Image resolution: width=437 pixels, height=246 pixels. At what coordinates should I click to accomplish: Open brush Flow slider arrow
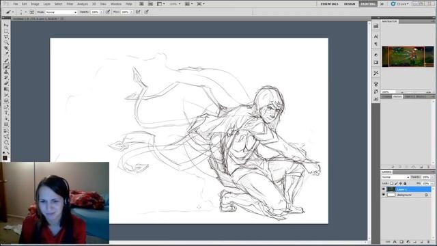(x=132, y=12)
